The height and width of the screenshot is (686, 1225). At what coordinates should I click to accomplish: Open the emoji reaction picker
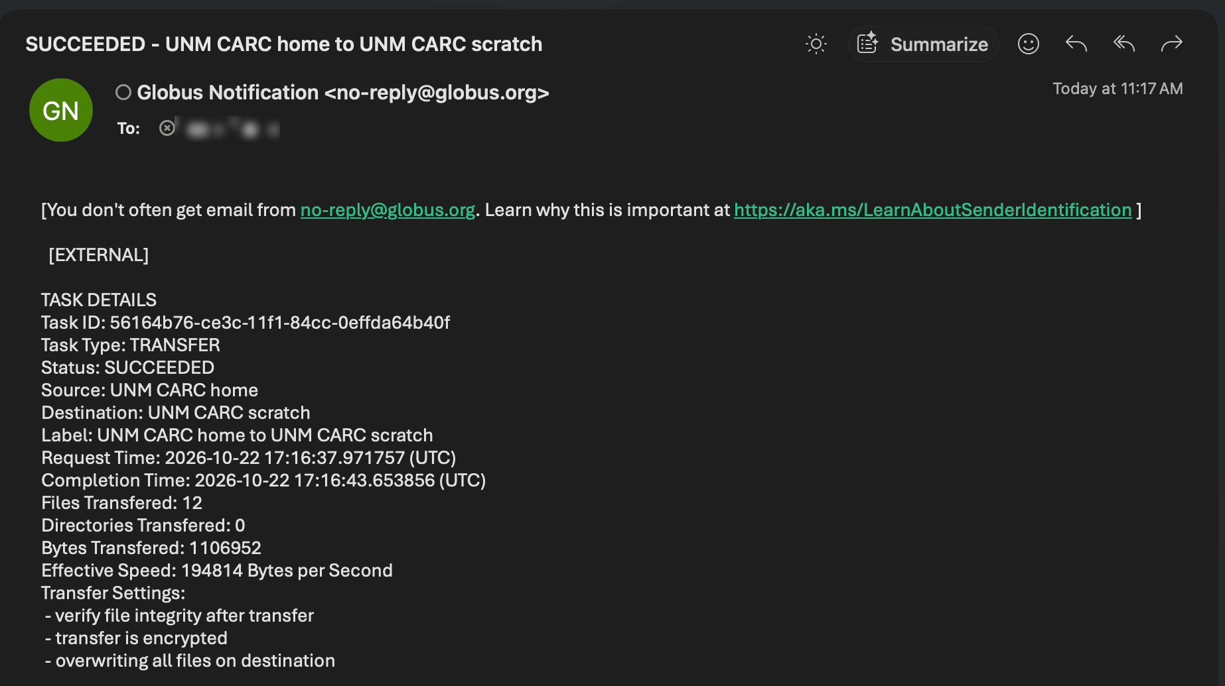coord(1028,44)
